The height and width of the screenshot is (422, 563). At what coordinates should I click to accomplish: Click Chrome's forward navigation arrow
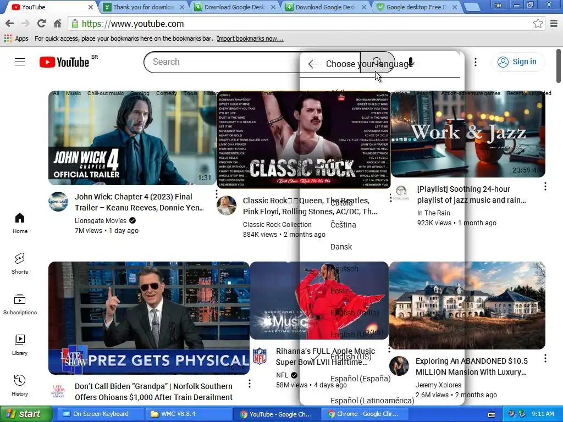pos(25,24)
